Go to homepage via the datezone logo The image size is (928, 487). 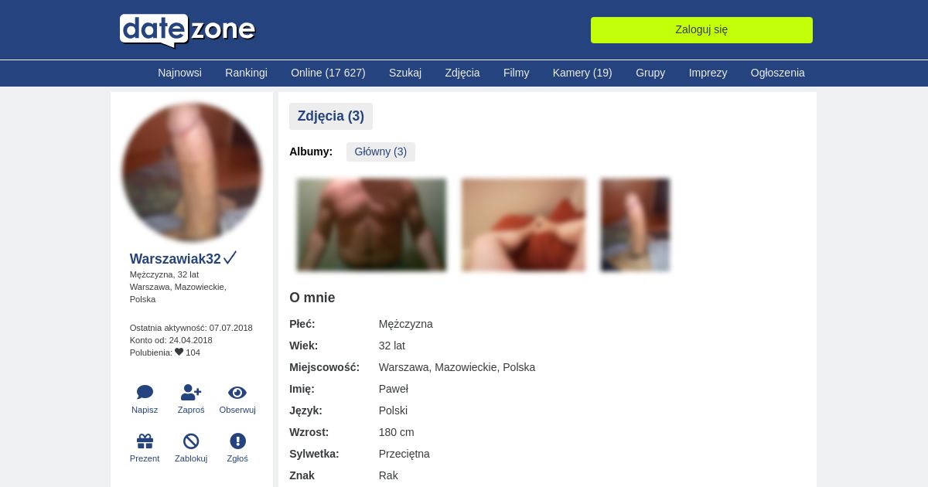pyautogui.click(x=187, y=30)
